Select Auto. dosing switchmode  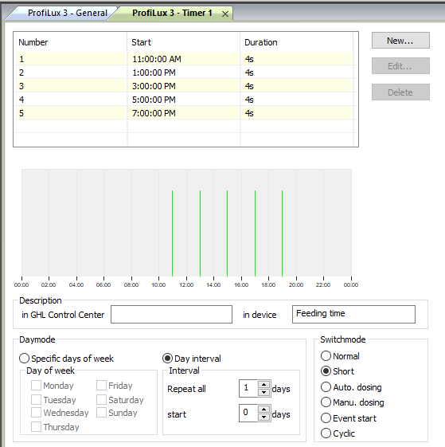351,387
